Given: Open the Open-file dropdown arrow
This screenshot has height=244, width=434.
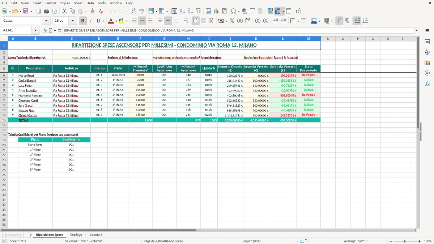Looking at the screenshot, I should pos(20,11).
